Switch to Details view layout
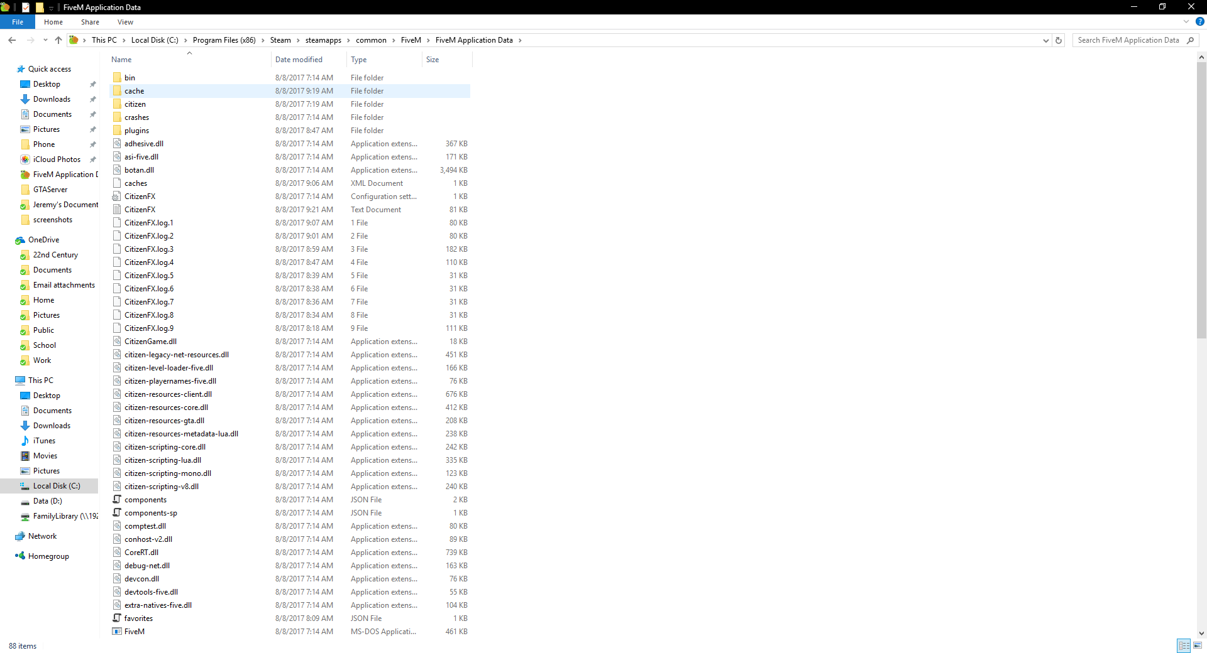 (x=1184, y=645)
